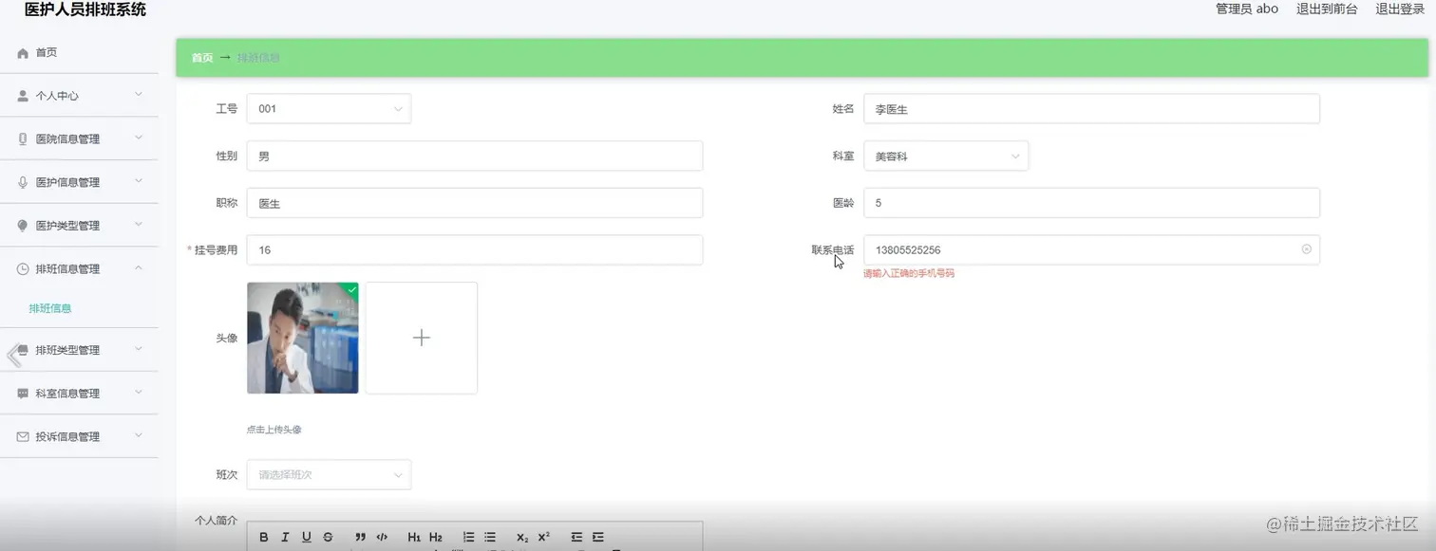Image resolution: width=1436 pixels, height=551 pixels.
Task: Apply strikethrough formatting in the editor
Action: [328, 537]
